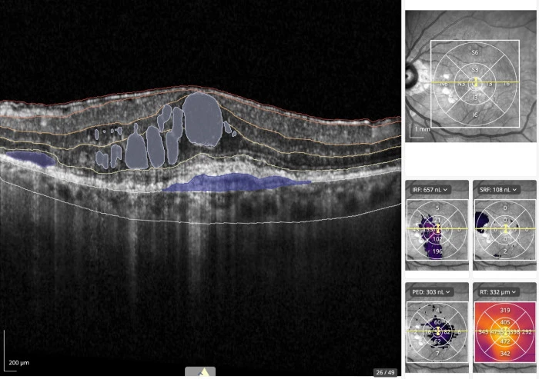Image resolution: width=539 pixels, height=379 pixels.
Task: Click the yellow scan position marker on fundus
Action: click(476, 82)
